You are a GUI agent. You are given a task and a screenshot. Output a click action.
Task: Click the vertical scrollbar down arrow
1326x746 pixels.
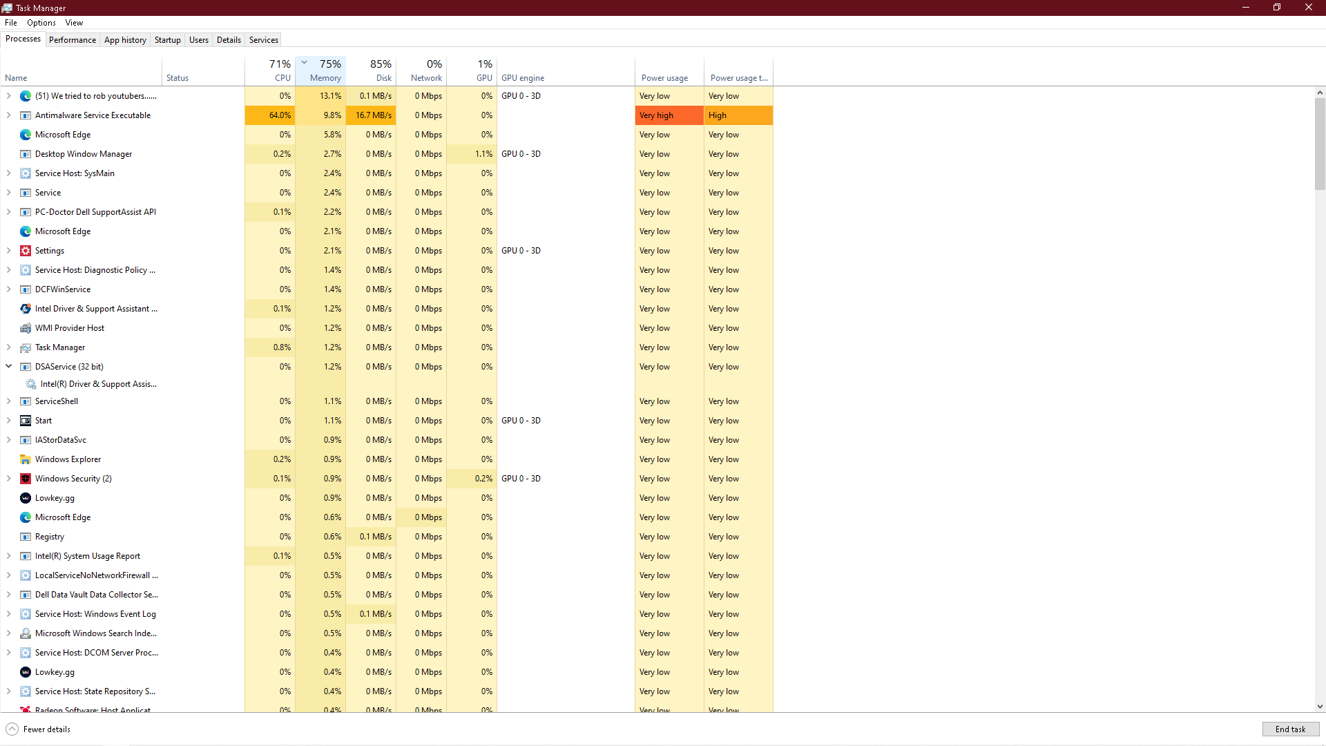tap(1320, 707)
